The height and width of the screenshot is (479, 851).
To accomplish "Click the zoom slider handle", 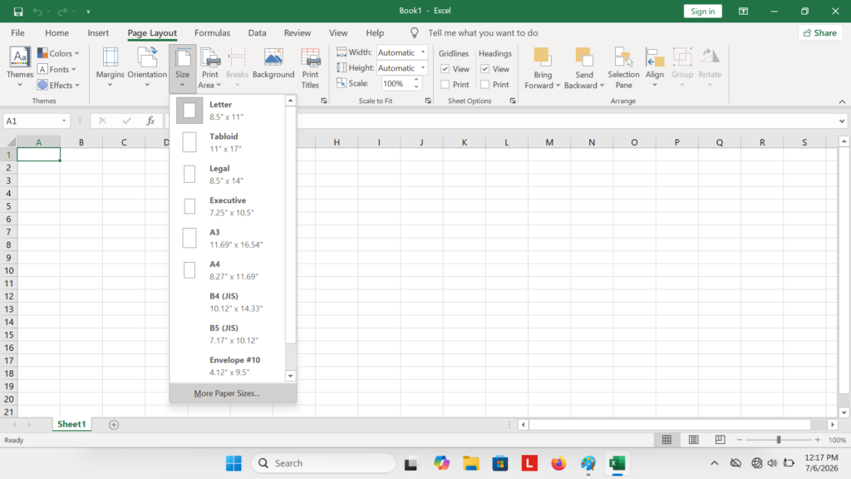I will (x=778, y=440).
